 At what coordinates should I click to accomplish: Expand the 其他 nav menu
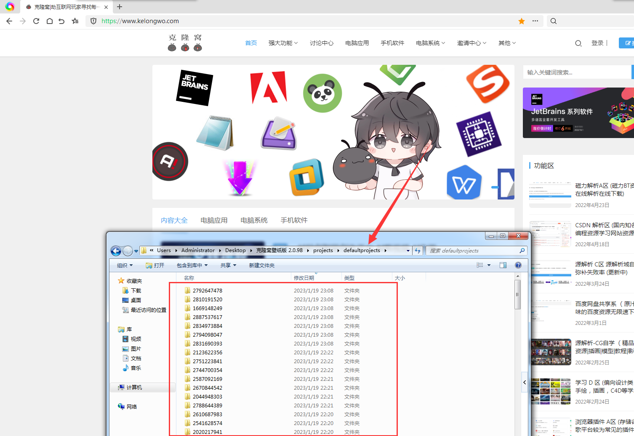click(507, 43)
